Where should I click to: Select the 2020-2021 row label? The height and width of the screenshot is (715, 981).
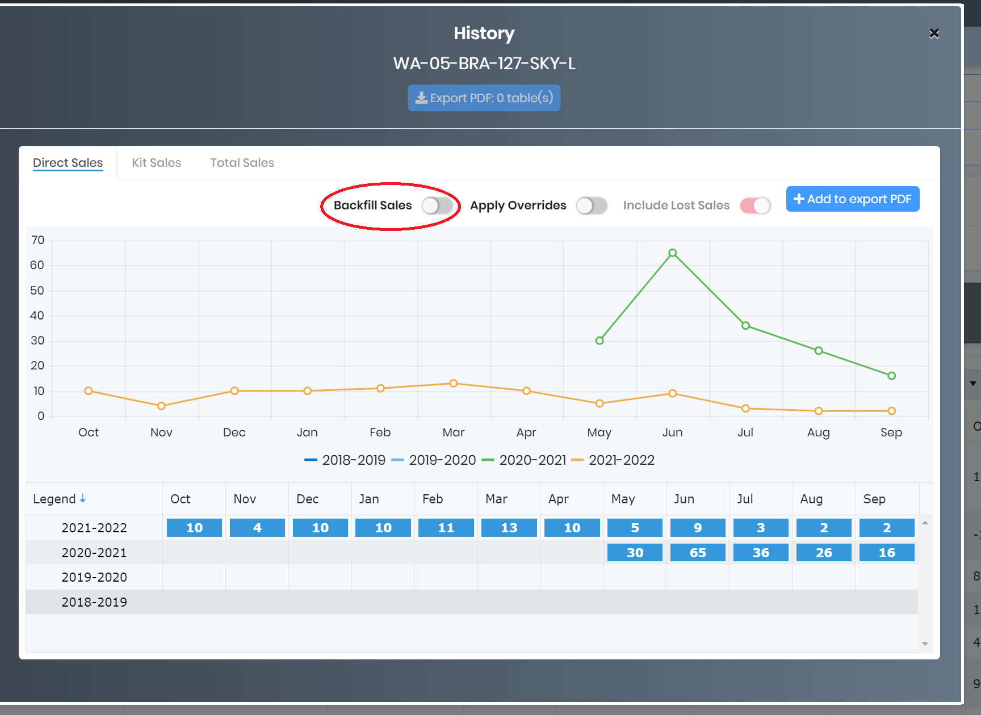pyautogui.click(x=94, y=553)
